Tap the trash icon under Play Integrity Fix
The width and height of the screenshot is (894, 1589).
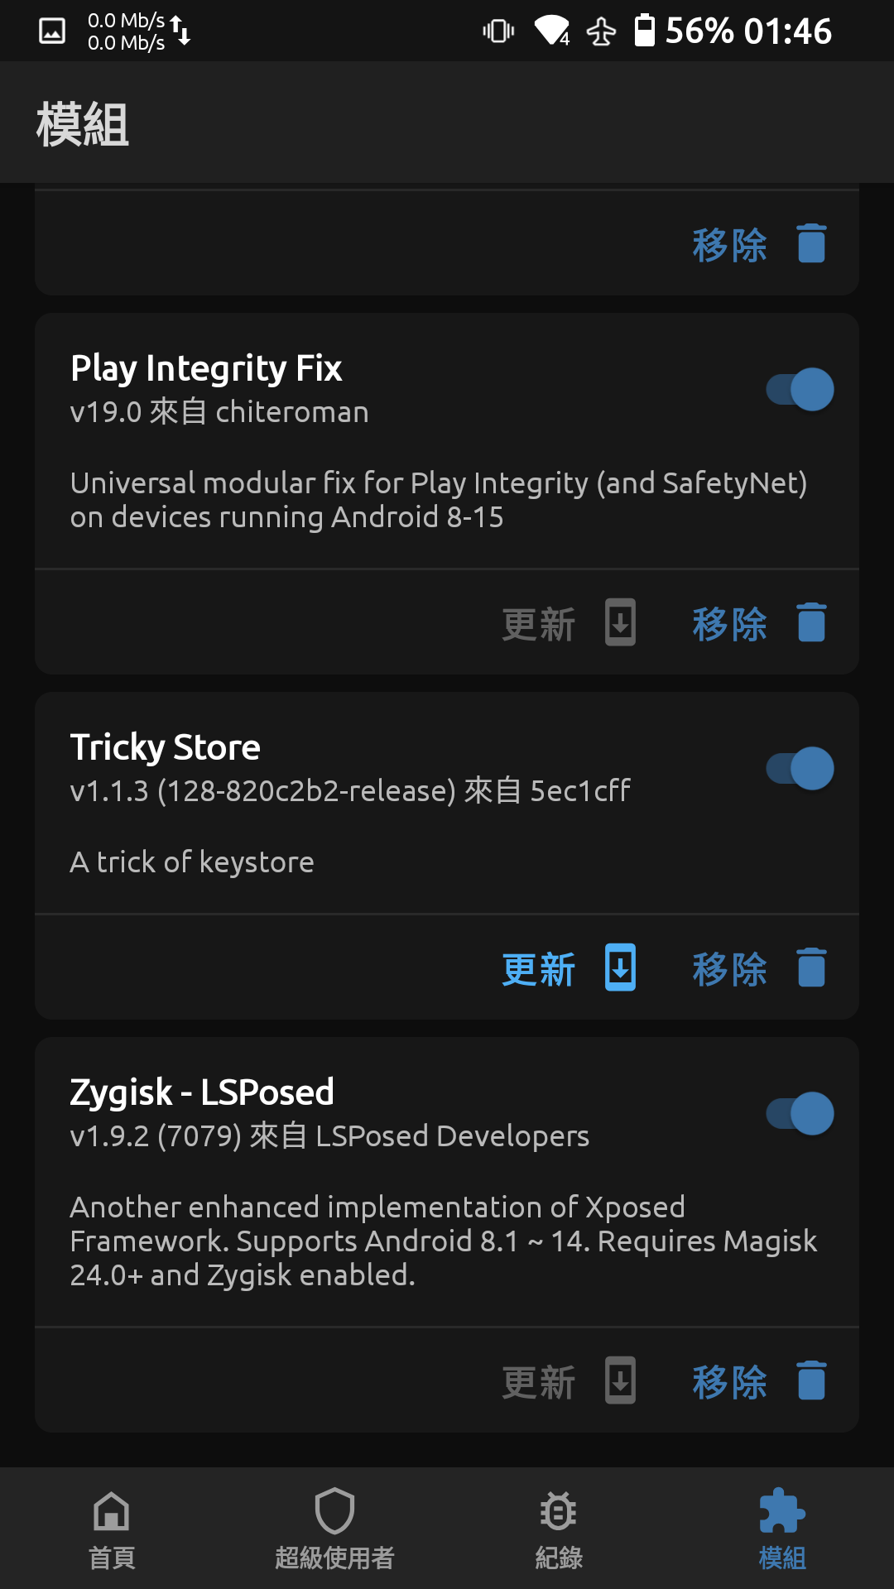point(811,622)
